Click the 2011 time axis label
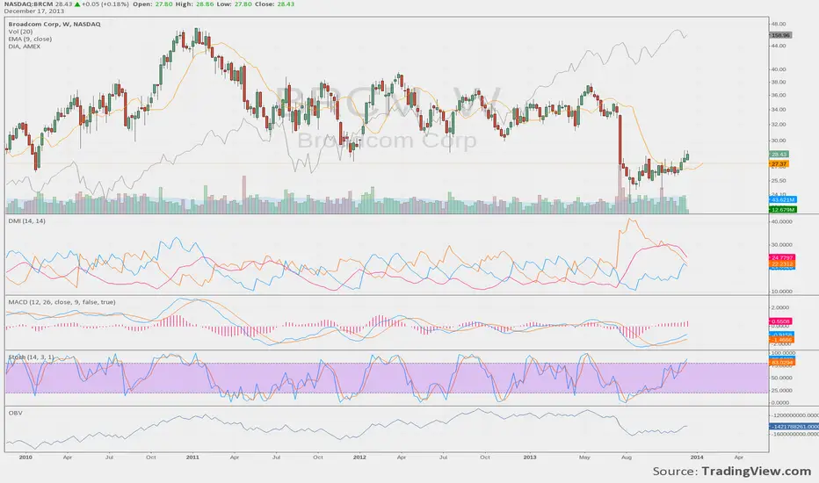Screen dimensions: 819x483 (x=192, y=458)
